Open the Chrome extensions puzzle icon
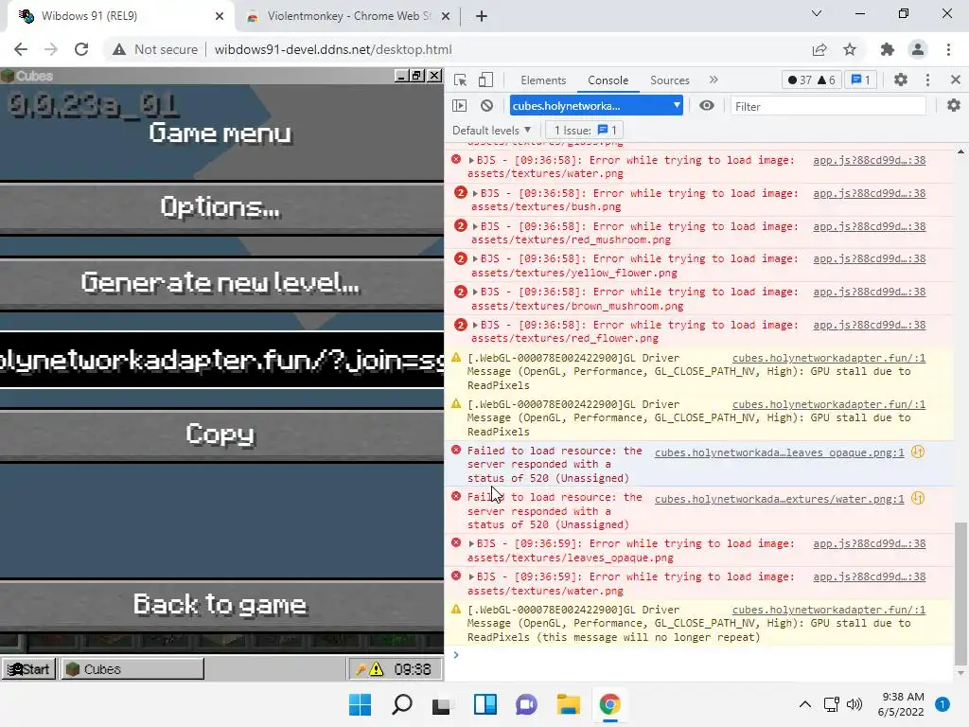 point(888,49)
